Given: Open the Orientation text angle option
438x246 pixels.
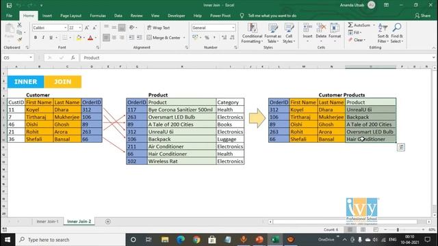Looking at the screenshot, I should click(133, 27).
